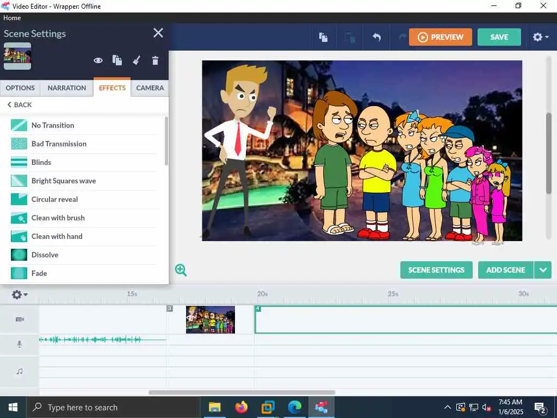This screenshot has height=418, width=557.
Task: Expand the ADD SCENE dropdown arrow
Action: (543, 270)
